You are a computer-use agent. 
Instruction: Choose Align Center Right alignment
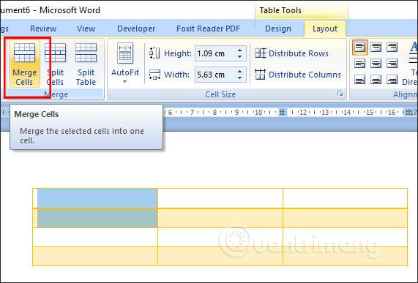click(392, 64)
